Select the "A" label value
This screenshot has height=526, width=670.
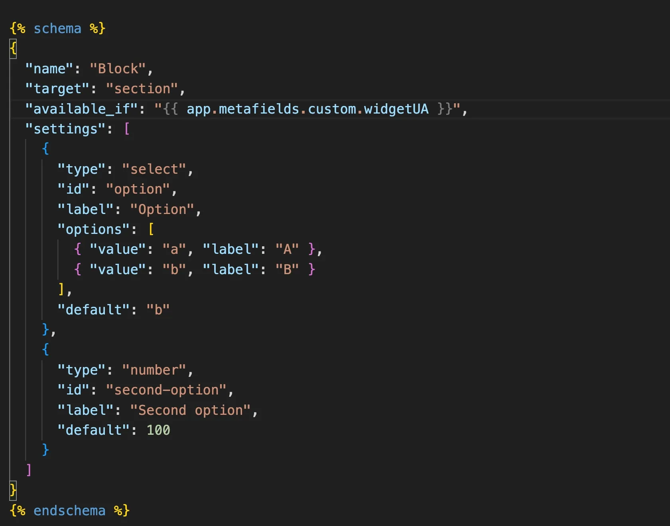288,249
